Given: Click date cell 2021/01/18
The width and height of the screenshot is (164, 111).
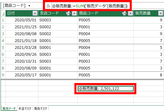Looking at the screenshot, I should point(22,41).
